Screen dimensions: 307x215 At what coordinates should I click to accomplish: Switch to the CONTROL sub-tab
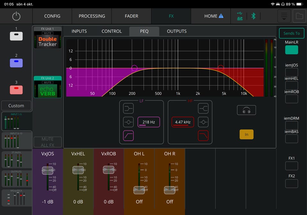pyautogui.click(x=112, y=31)
